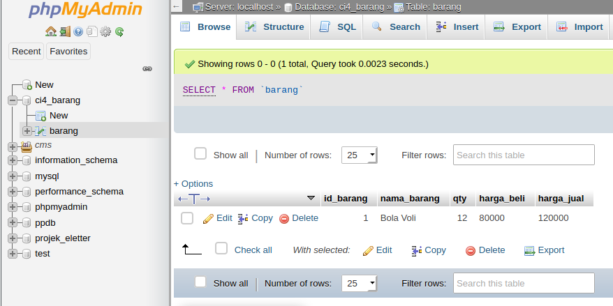Go to the Insert tab
The image size is (613, 306).
click(456, 27)
